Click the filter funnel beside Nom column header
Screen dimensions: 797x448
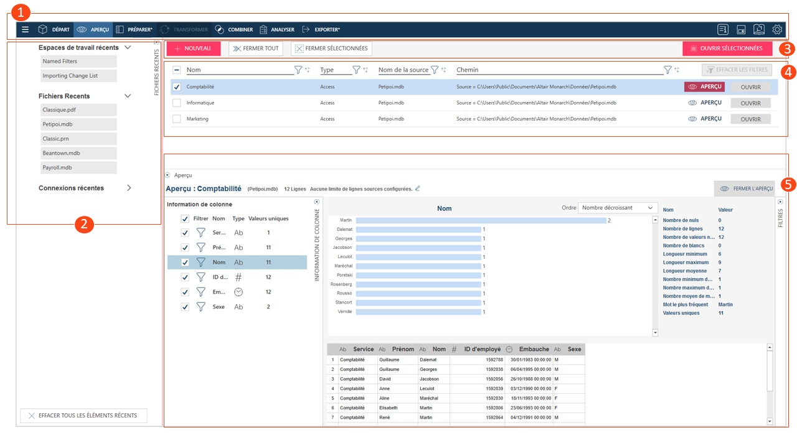298,70
